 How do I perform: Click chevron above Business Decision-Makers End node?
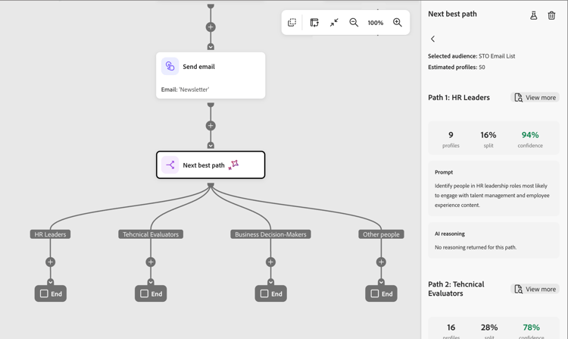point(270,281)
